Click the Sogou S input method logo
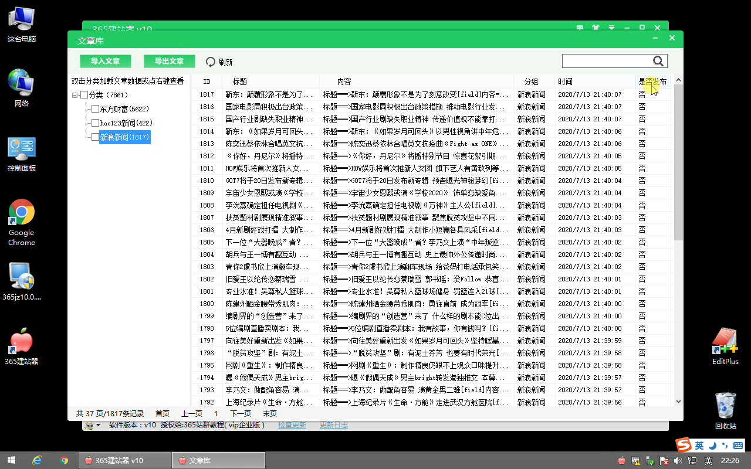The image size is (751, 469). [x=684, y=445]
